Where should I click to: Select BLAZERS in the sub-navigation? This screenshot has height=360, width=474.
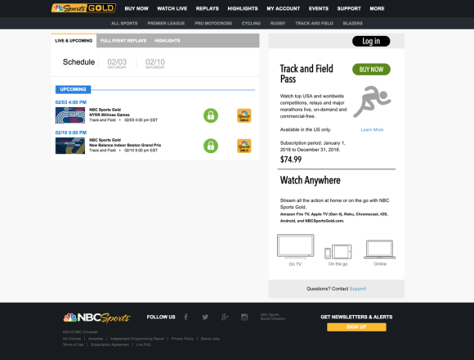click(353, 23)
